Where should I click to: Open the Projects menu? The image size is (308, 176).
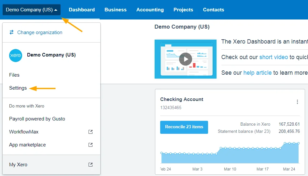tap(183, 10)
